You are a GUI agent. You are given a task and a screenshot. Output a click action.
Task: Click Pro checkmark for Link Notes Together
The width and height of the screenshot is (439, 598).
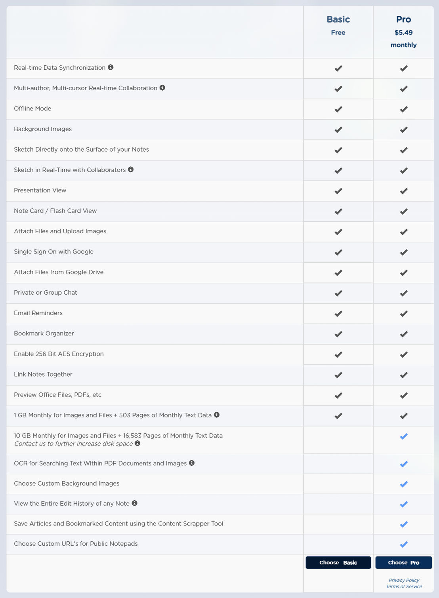coord(404,375)
